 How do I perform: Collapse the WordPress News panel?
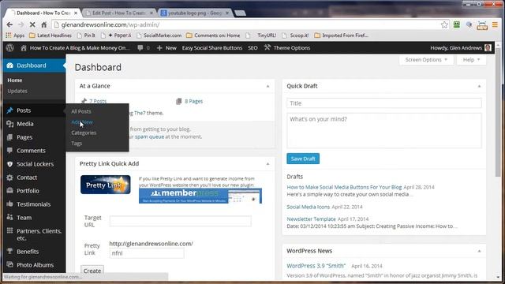coord(479,251)
